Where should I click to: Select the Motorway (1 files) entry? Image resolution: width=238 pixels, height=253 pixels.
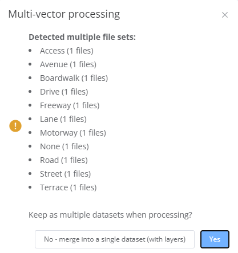(73, 133)
